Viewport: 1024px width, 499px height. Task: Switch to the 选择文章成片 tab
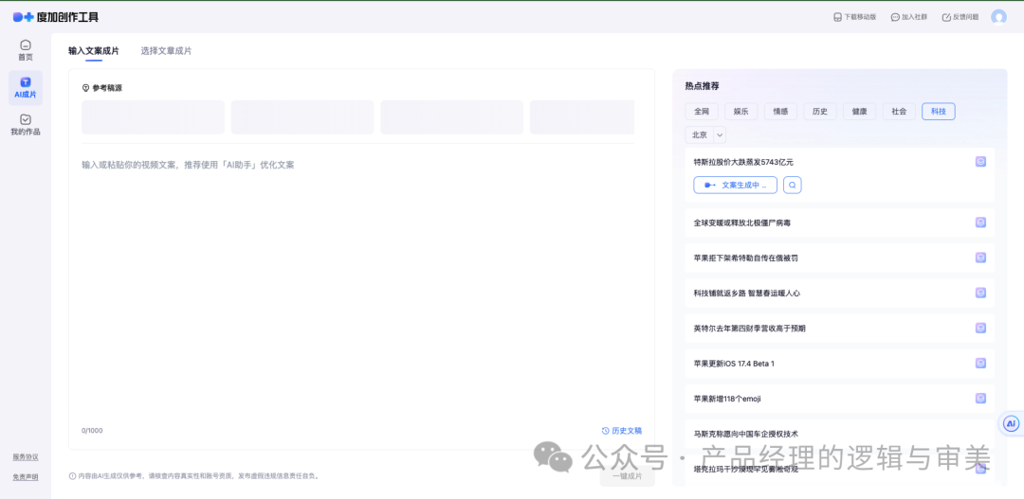click(x=166, y=51)
